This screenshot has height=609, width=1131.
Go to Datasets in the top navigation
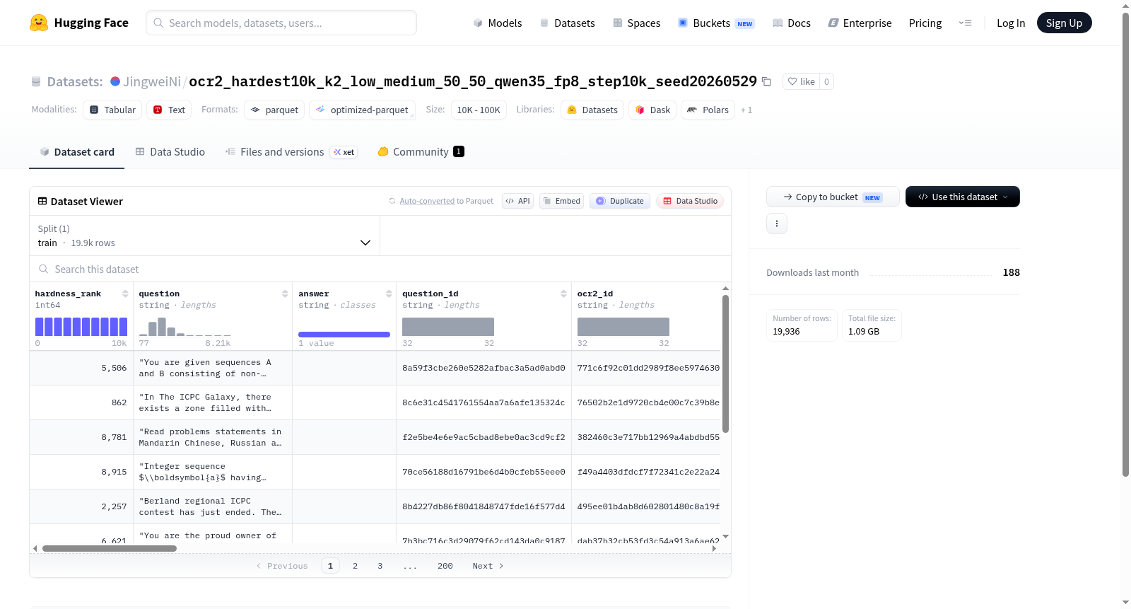(x=567, y=23)
